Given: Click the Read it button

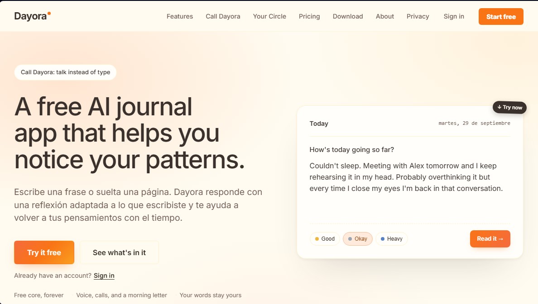Looking at the screenshot, I should click(x=490, y=239).
